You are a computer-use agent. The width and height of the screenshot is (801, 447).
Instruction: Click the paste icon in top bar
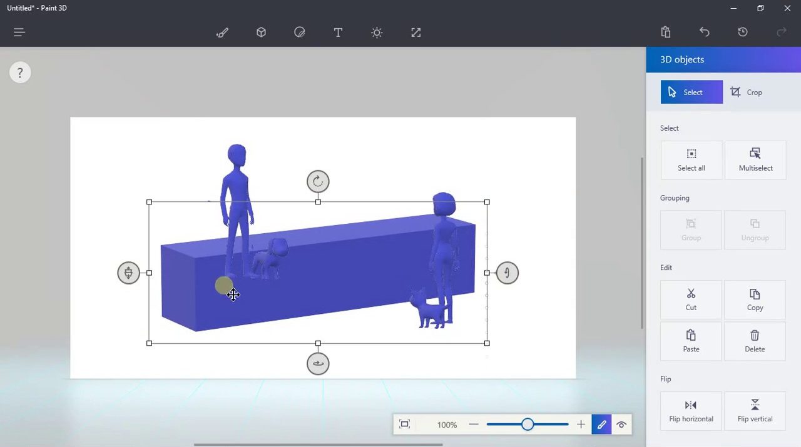click(x=666, y=32)
